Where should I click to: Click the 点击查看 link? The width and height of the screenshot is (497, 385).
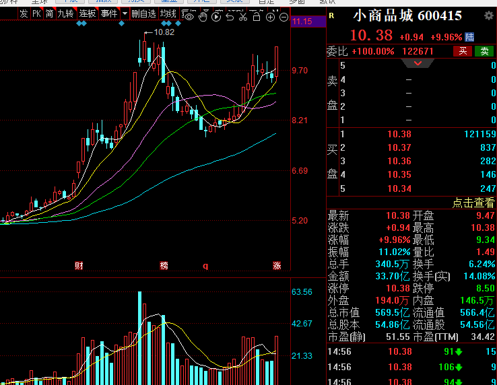click(x=473, y=203)
